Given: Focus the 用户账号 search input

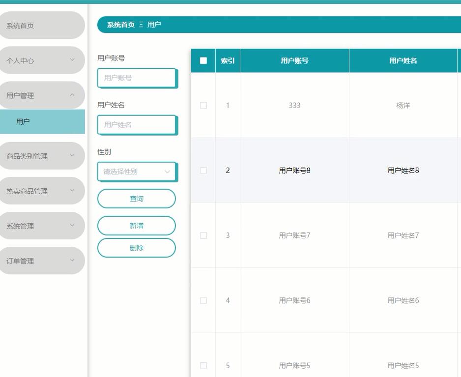Looking at the screenshot, I should click(137, 78).
